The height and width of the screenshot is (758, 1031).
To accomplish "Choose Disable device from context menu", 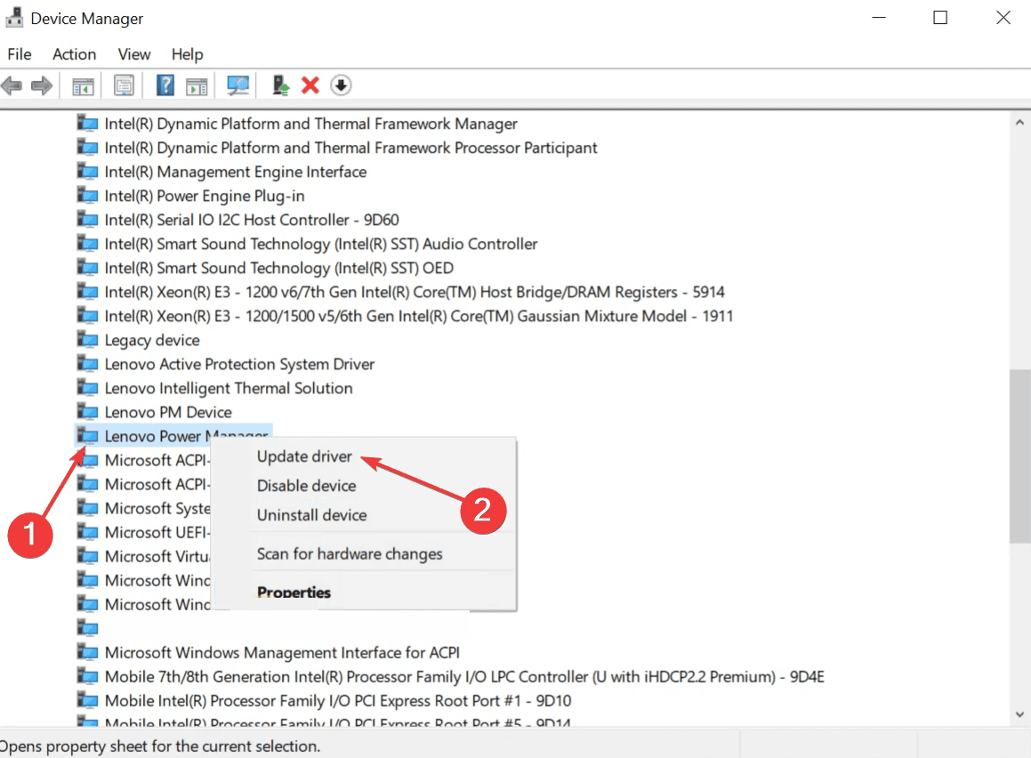I will (306, 486).
